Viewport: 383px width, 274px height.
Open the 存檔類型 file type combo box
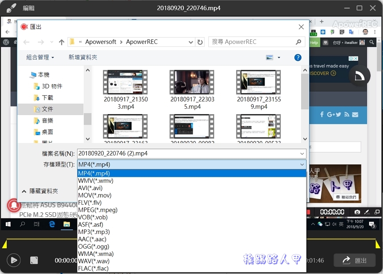click(192, 164)
